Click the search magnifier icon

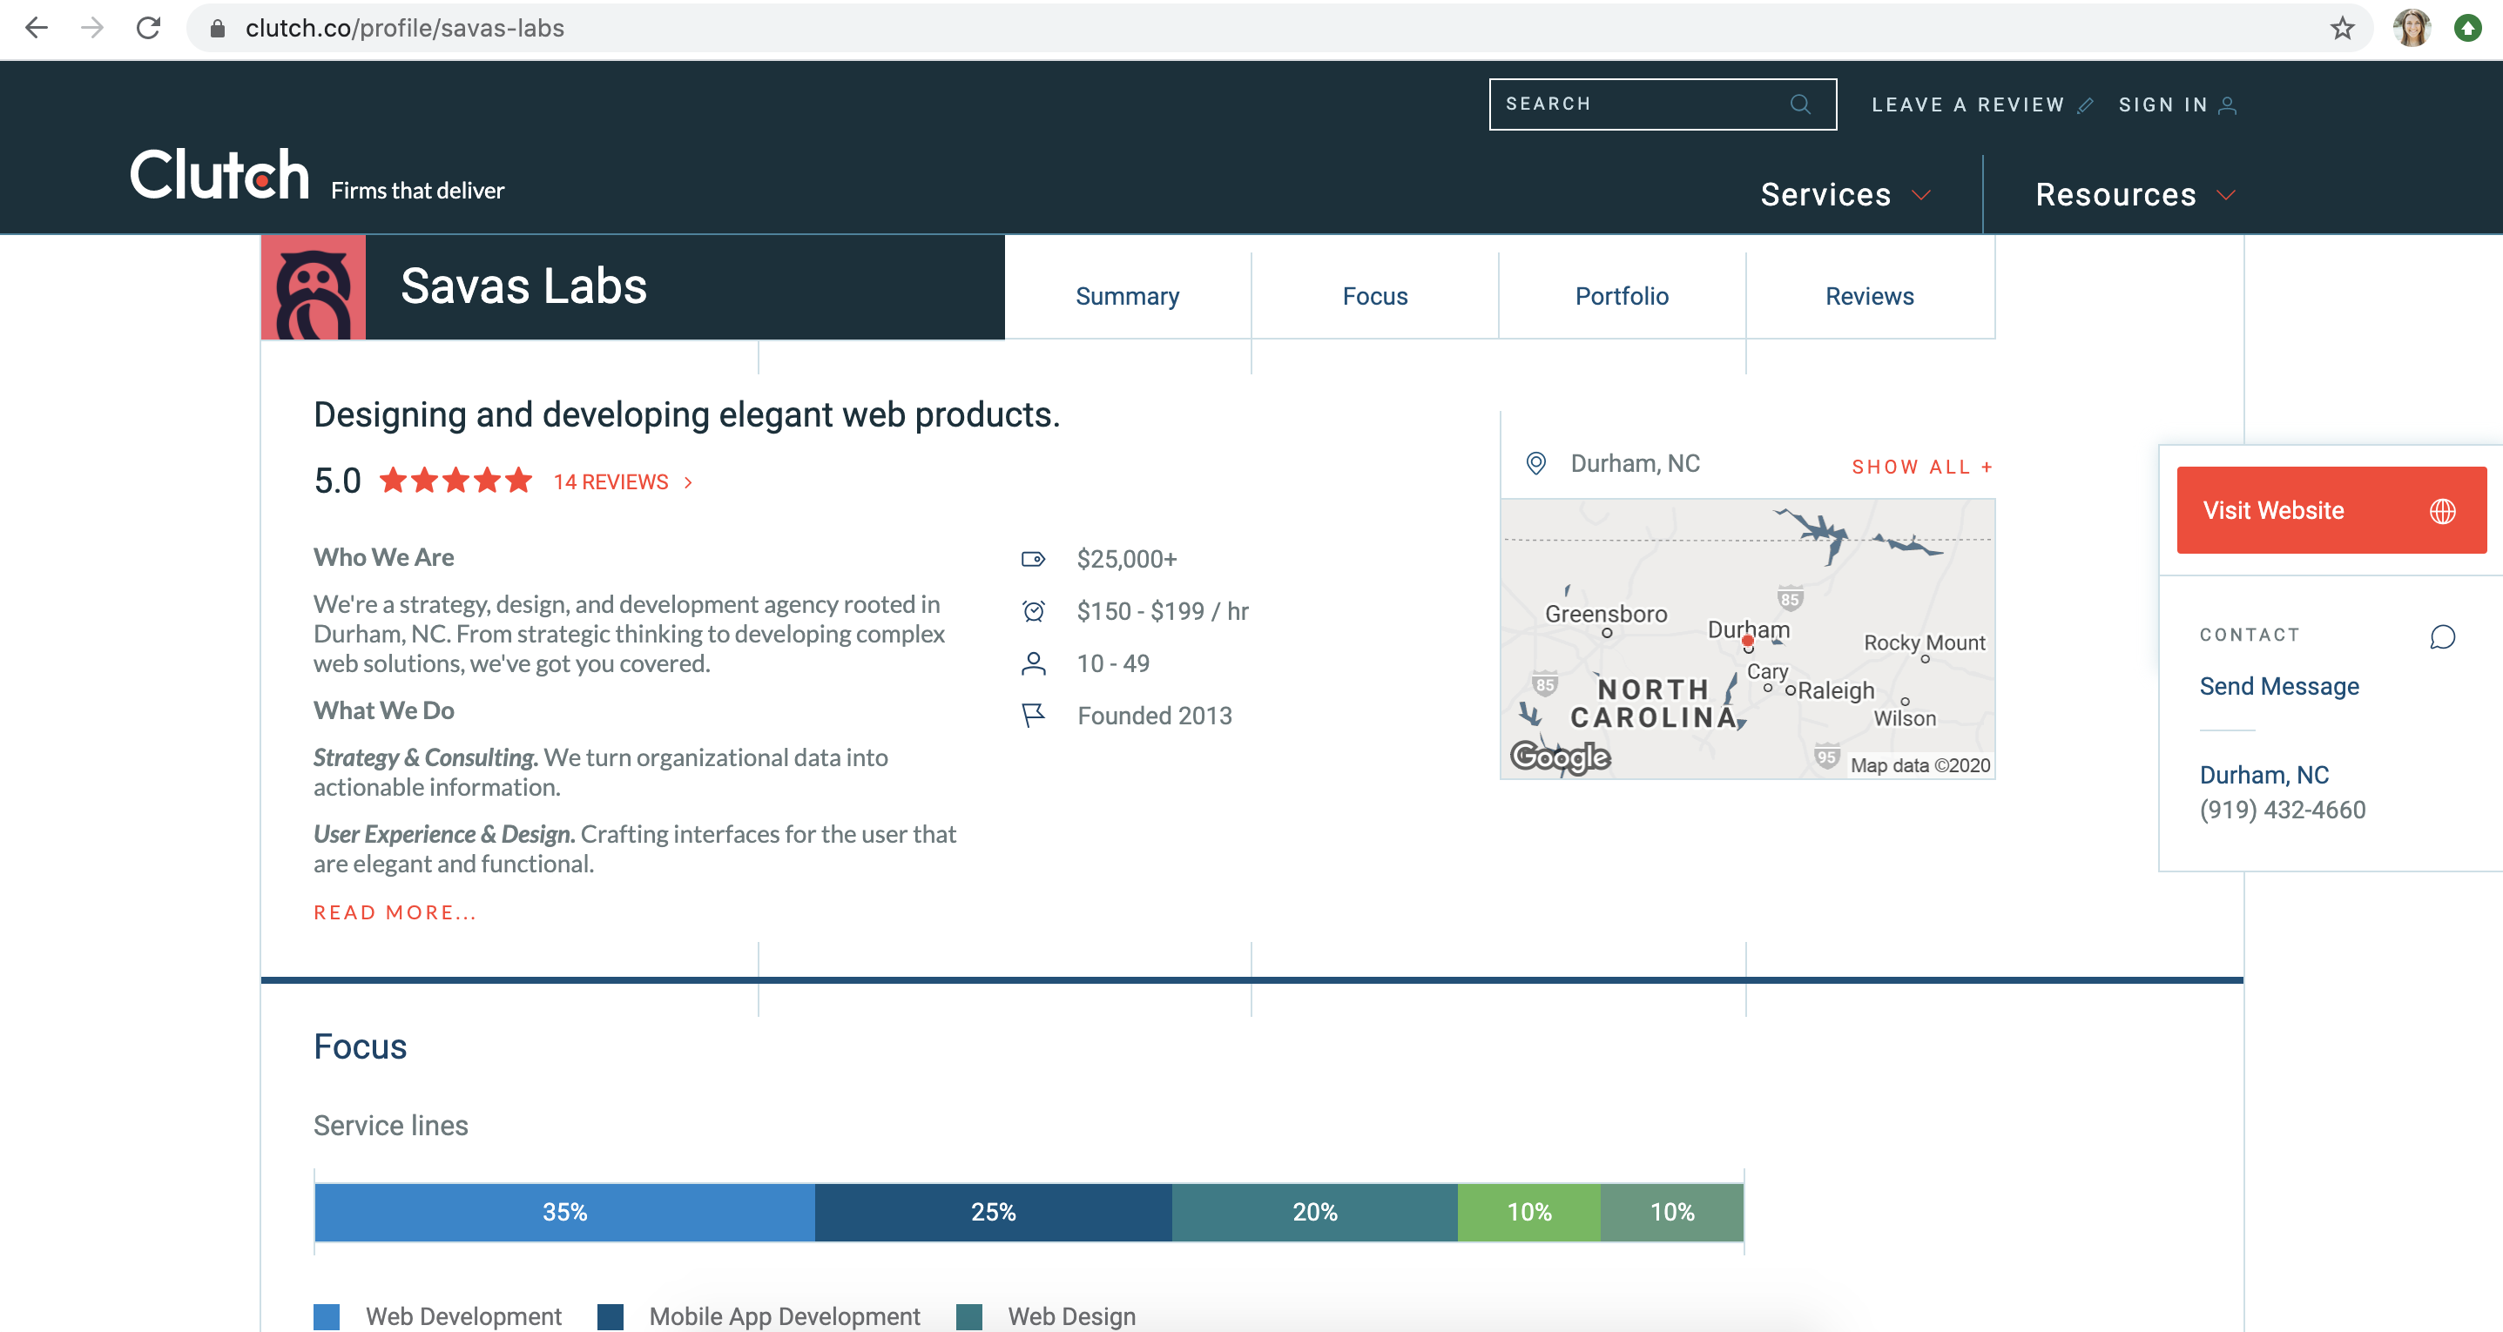(x=1800, y=104)
